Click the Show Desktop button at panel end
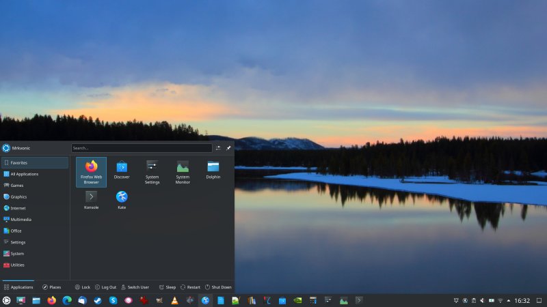 pyautogui.click(x=539, y=300)
